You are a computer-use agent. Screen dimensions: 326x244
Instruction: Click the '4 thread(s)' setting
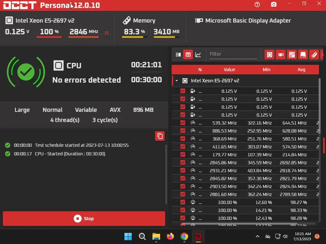click(x=65, y=120)
